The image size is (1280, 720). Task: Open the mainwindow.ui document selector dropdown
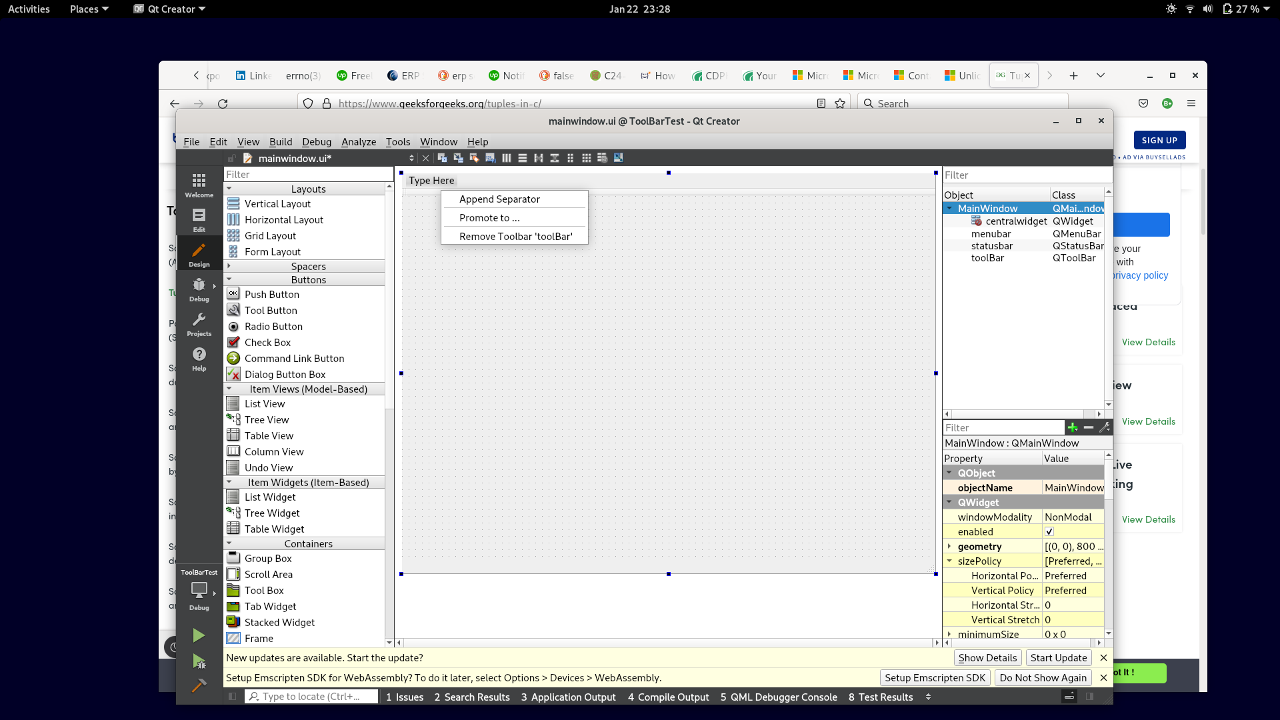[x=411, y=158]
